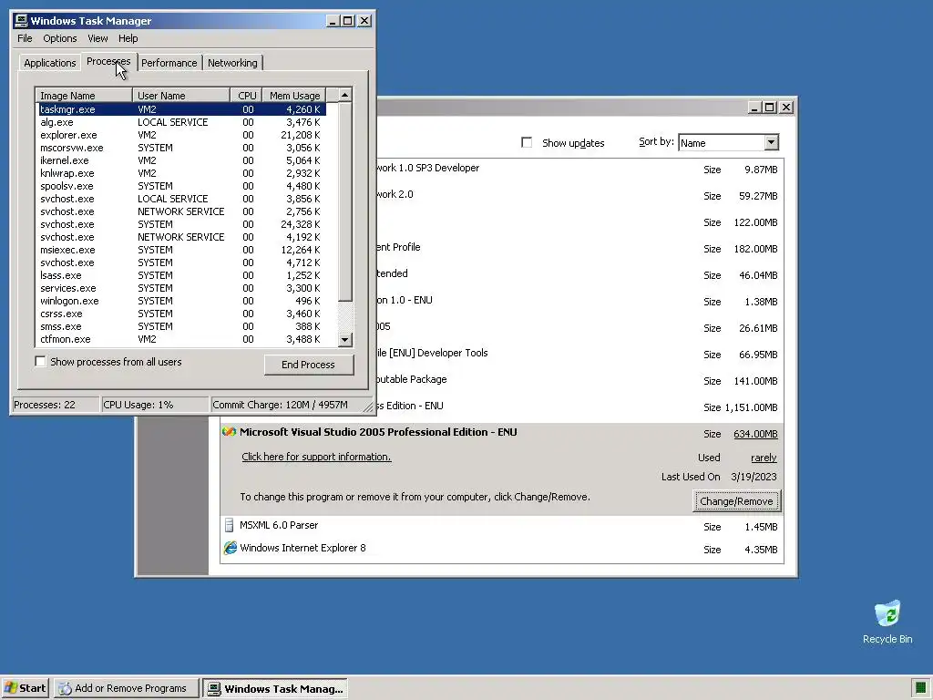Select the MSXML 6.0 Parser icon
Viewport: 933px width, 700px height.
click(229, 525)
